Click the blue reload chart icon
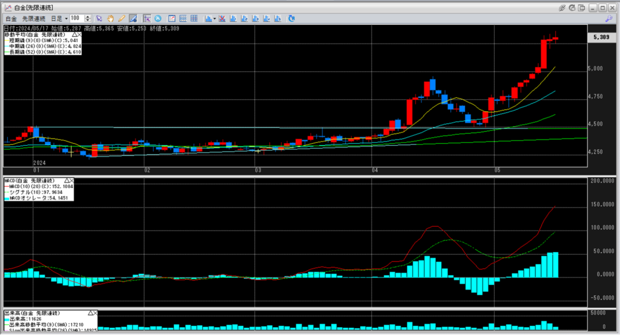Screen dimensions: 620x335 point(291,19)
